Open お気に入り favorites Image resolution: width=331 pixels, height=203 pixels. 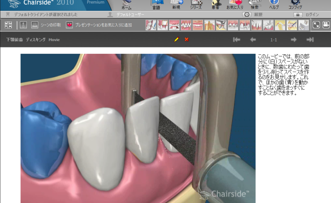pos(235,4)
